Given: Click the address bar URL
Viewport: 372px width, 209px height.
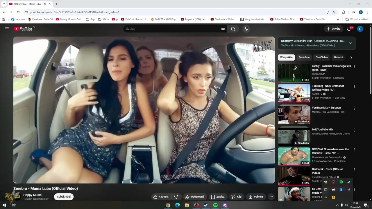Looking at the screenshot, I should click(x=75, y=12).
